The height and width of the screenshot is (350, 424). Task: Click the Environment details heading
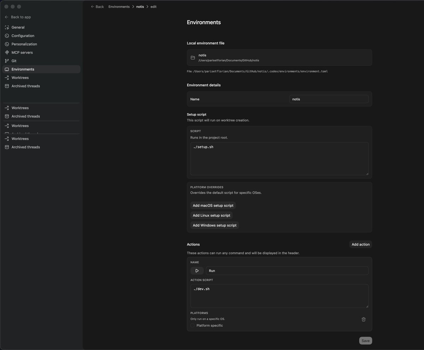tap(204, 85)
